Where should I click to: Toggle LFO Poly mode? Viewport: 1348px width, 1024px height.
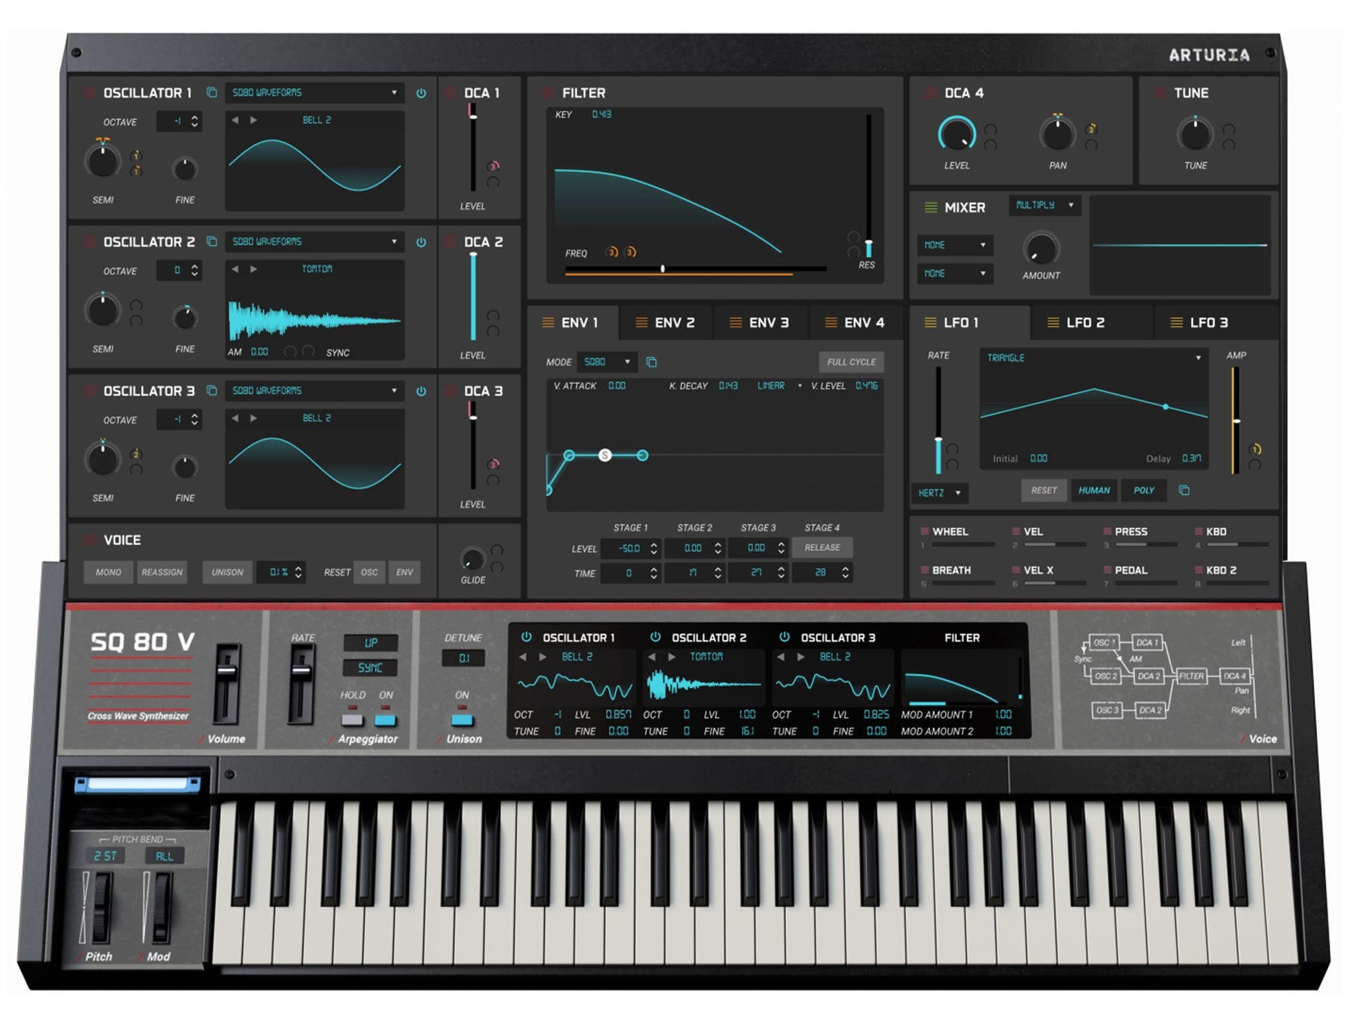click(x=1144, y=490)
